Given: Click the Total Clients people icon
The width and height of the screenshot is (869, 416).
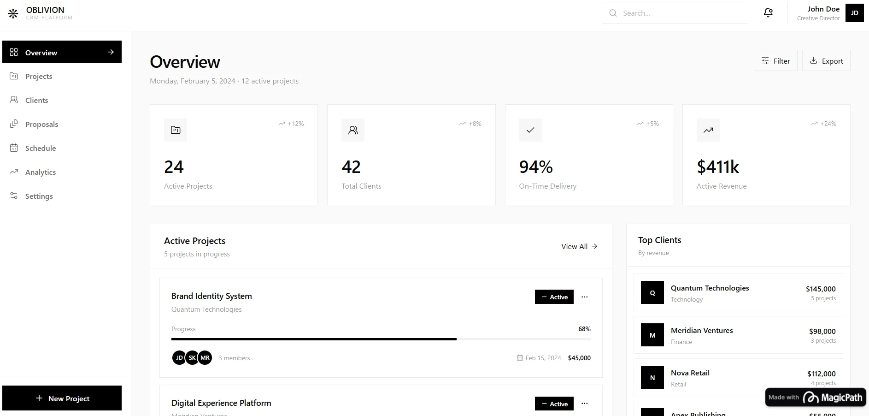Looking at the screenshot, I should [x=353, y=130].
